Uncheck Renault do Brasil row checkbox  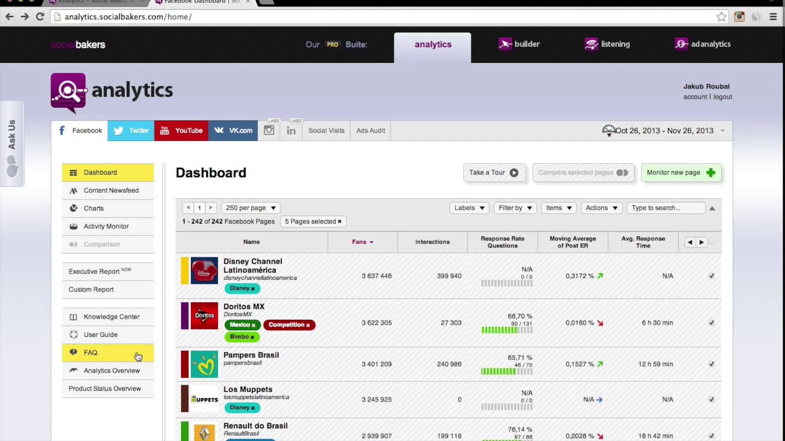[x=712, y=436]
